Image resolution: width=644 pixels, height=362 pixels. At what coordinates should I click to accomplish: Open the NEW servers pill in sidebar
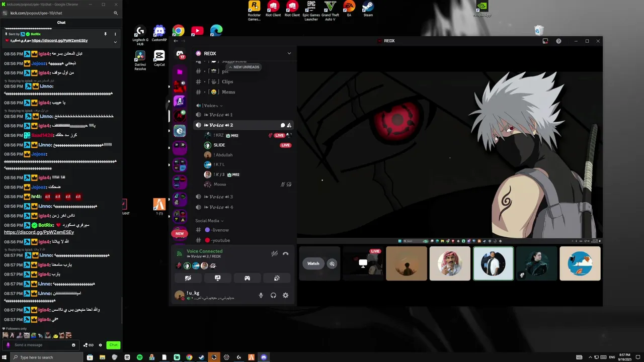point(180,233)
